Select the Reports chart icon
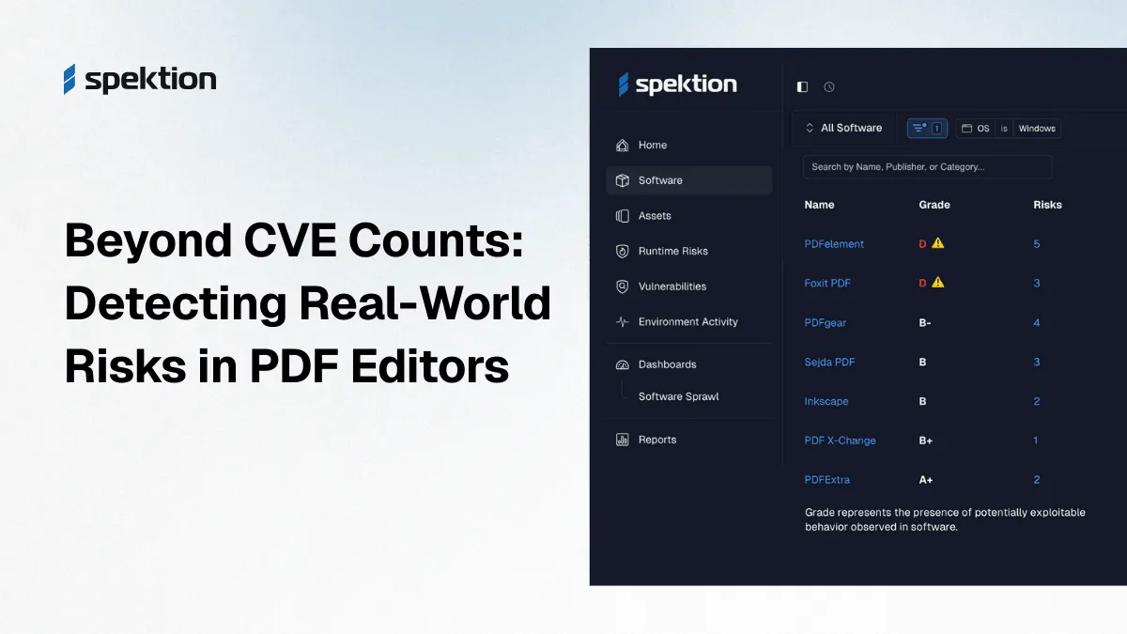1127x634 pixels. [623, 439]
